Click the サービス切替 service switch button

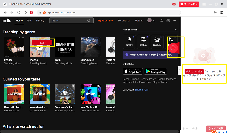pyautogui.click(x=189, y=4)
